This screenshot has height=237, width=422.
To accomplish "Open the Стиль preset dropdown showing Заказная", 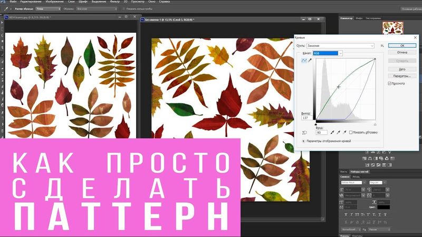I will [340, 46].
